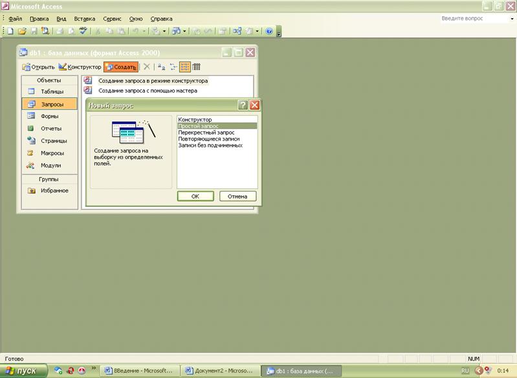
Task: Collapse the Группы section header
Action: (x=49, y=179)
